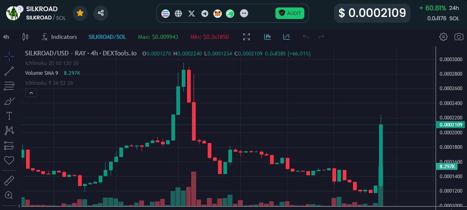Screen dimensions: 467x210
Task: Select the trend line drawing tool
Action: 9,71
